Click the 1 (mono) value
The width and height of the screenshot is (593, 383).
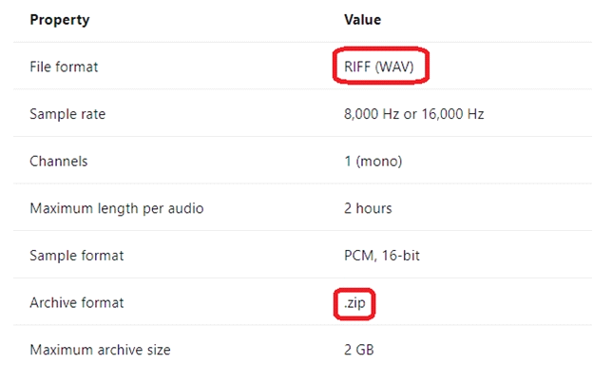click(373, 162)
